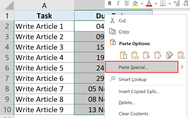
Task: Select cell Write Article 5
Action: point(44,68)
